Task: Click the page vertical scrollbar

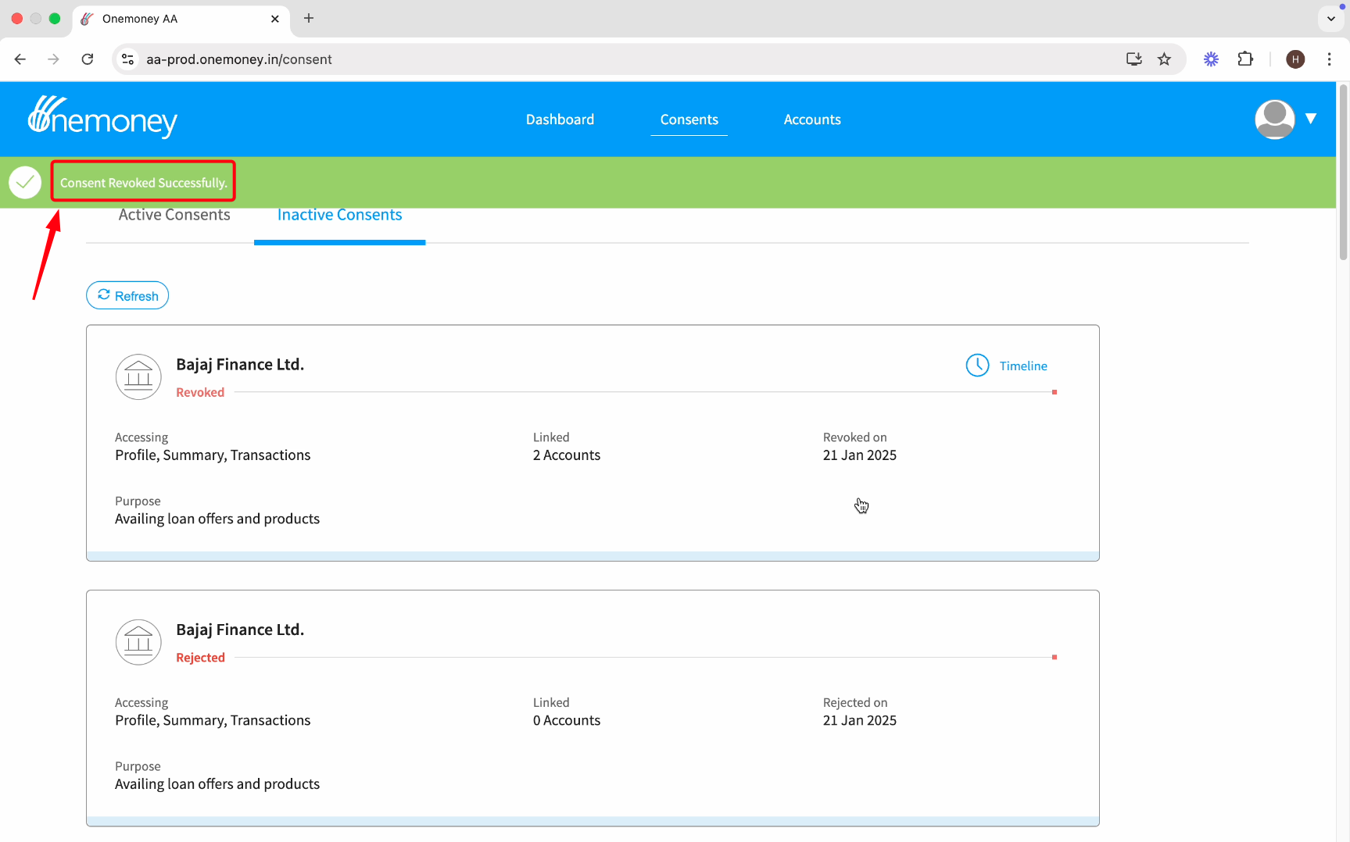Action: pyautogui.click(x=1343, y=172)
